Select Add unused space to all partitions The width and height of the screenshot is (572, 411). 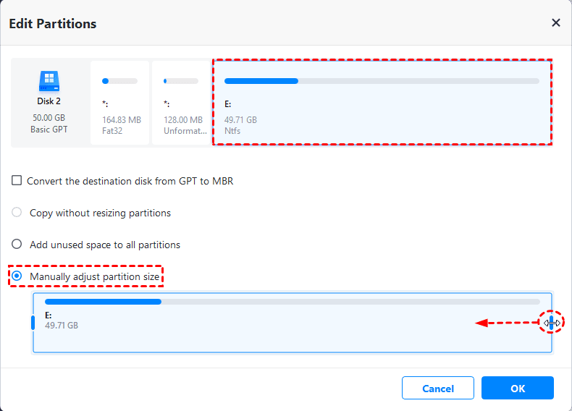coord(17,245)
